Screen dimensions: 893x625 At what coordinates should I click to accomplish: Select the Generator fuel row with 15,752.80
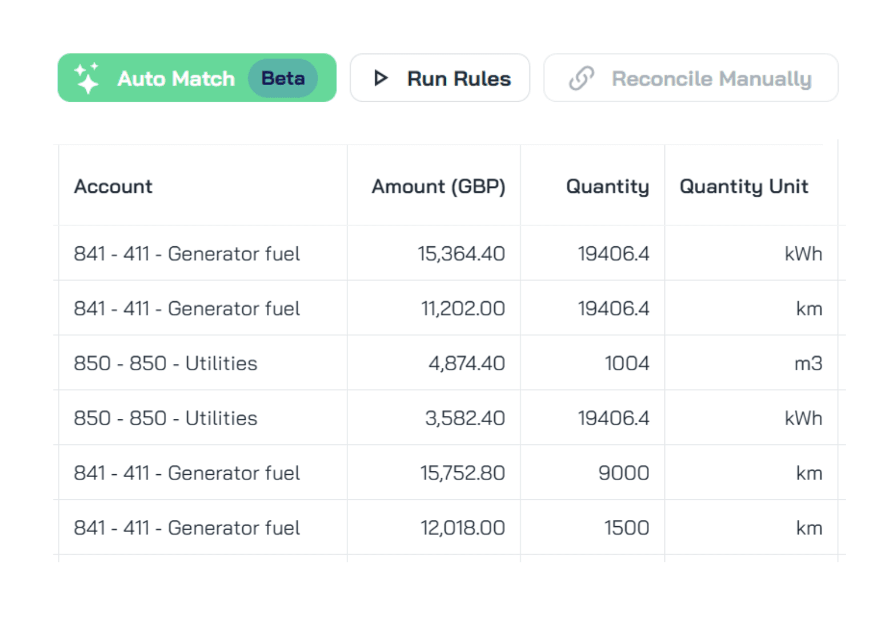tap(448, 472)
